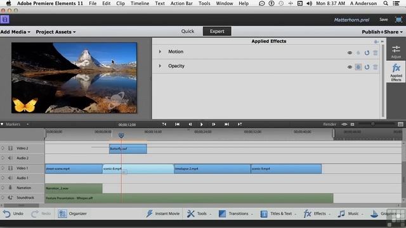Open the Timeline menu
The width and height of the screenshot is (406, 228).
coord(140,3)
